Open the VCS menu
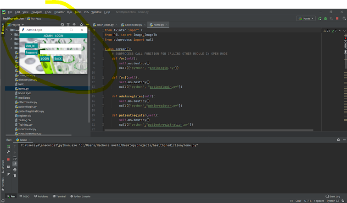The height and width of the screenshot is (203, 347). point(86,12)
